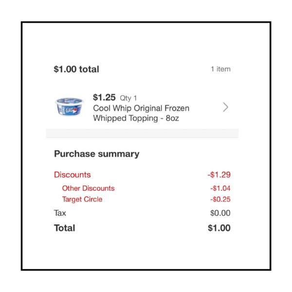Viewport: 292px width, 292px height.
Task: Click the red Discounts label
Action: click(72, 175)
